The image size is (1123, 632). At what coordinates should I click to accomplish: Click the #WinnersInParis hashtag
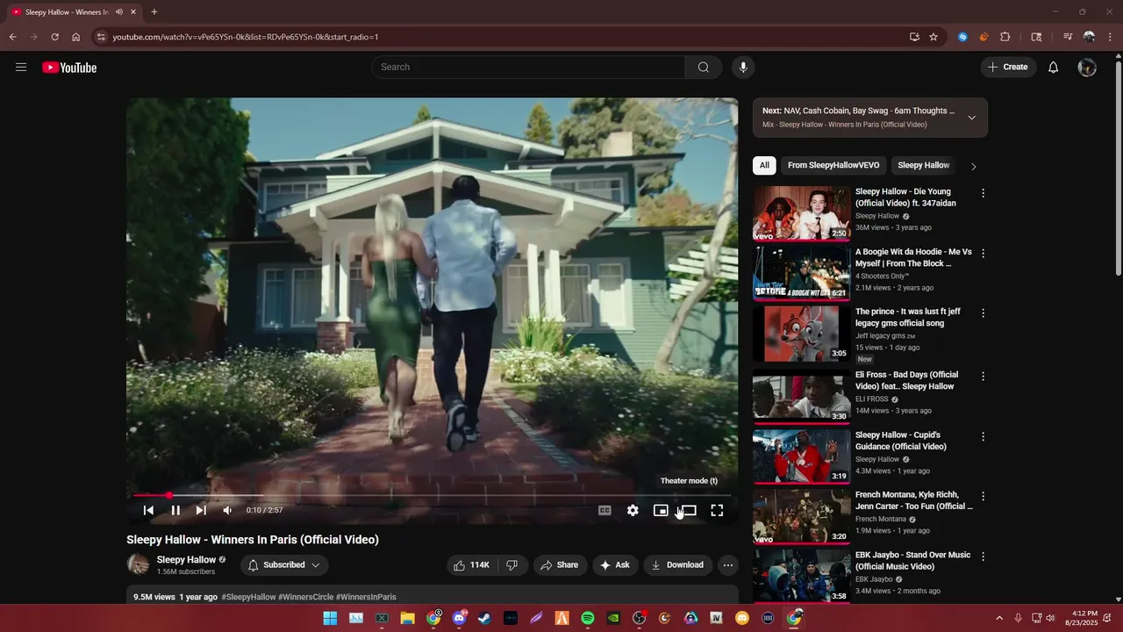[366, 597]
